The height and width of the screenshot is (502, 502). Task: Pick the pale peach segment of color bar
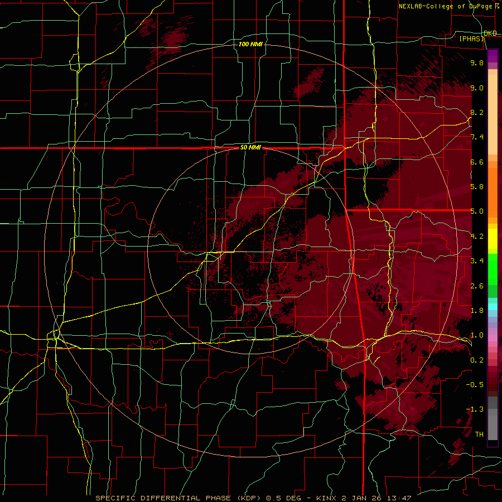coord(493,114)
